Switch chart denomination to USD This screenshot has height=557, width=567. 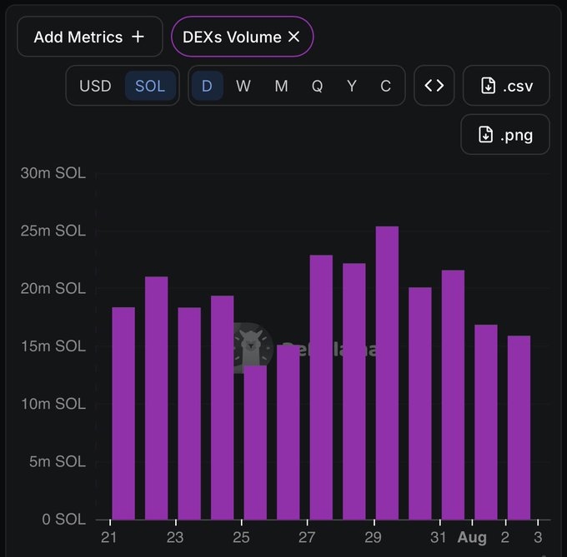point(95,86)
